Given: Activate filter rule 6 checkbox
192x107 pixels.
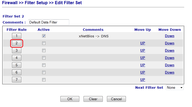Looking at the screenshot, I should 44,73.
